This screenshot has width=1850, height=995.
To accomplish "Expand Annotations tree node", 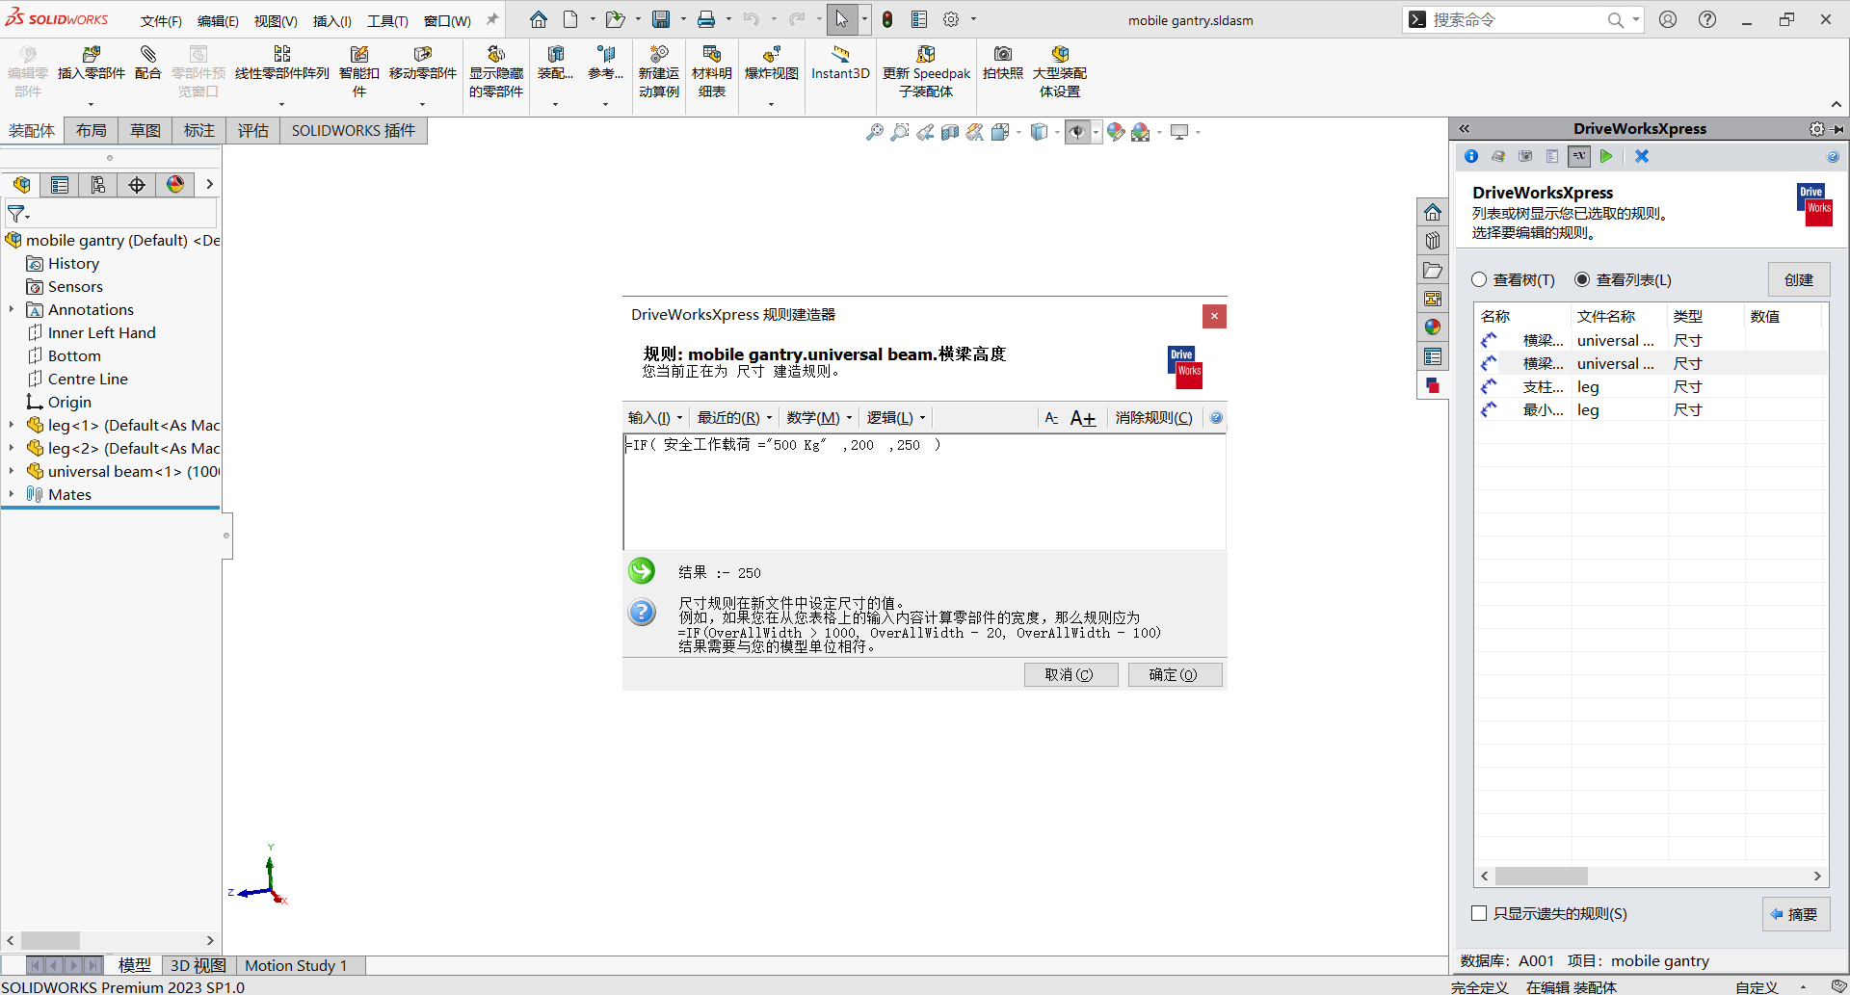I will [12, 309].
